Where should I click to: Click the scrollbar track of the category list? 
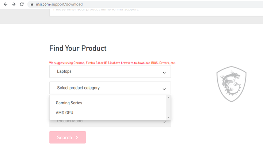(x=168, y=107)
